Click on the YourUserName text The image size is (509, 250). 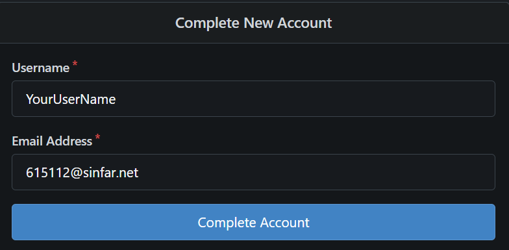[x=71, y=99]
